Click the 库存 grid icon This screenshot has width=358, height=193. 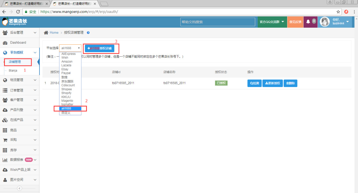pos(5,150)
